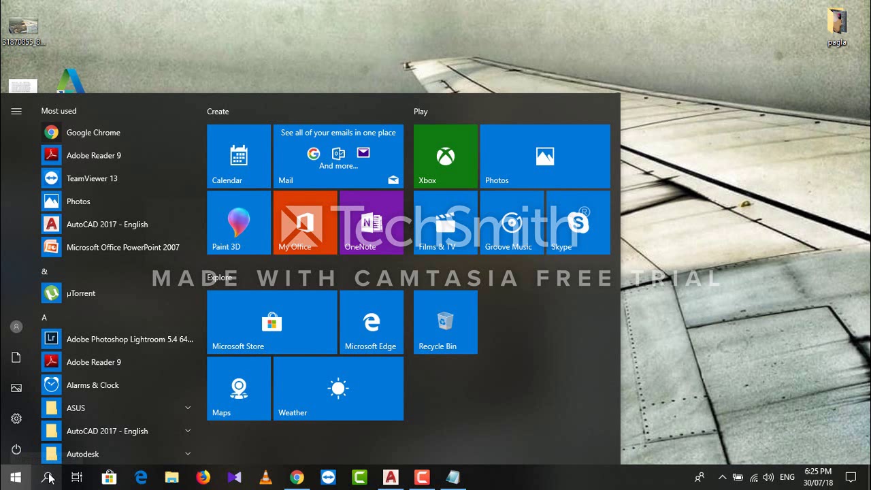Select the pagla desktop folder

tap(837, 27)
